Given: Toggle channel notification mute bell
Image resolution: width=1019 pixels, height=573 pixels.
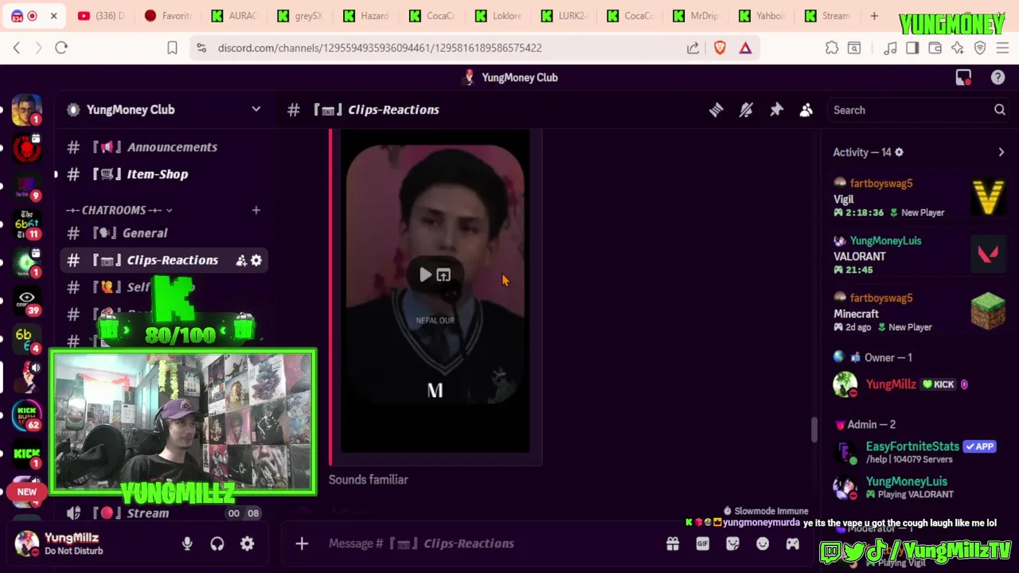Looking at the screenshot, I should [746, 110].
